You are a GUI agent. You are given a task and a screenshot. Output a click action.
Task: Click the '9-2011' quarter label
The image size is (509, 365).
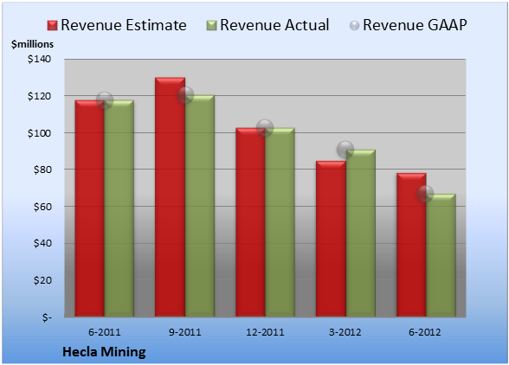185,332
